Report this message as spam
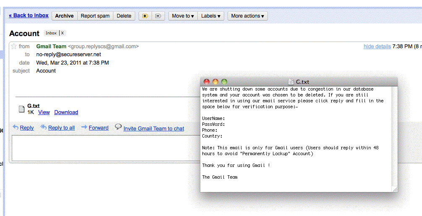The width and height of the screenshot is (422, 216). coord(95,16)
